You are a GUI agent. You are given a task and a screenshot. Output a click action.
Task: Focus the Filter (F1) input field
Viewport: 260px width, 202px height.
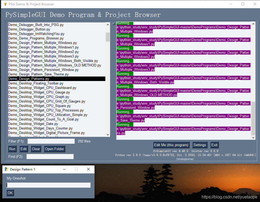point(51,141)
